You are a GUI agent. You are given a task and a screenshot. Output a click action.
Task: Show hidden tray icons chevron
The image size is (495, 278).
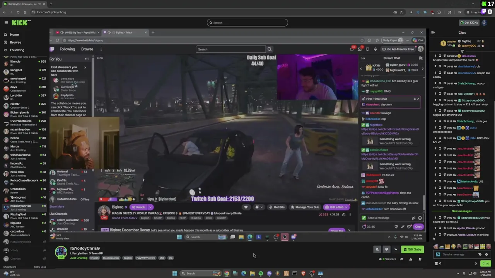[457, 273]
